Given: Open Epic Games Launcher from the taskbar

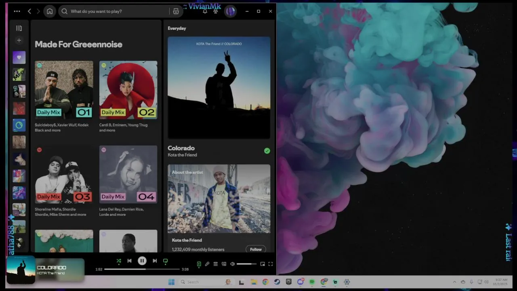Looking at the screenshot, I should click(x=289, y=282).
